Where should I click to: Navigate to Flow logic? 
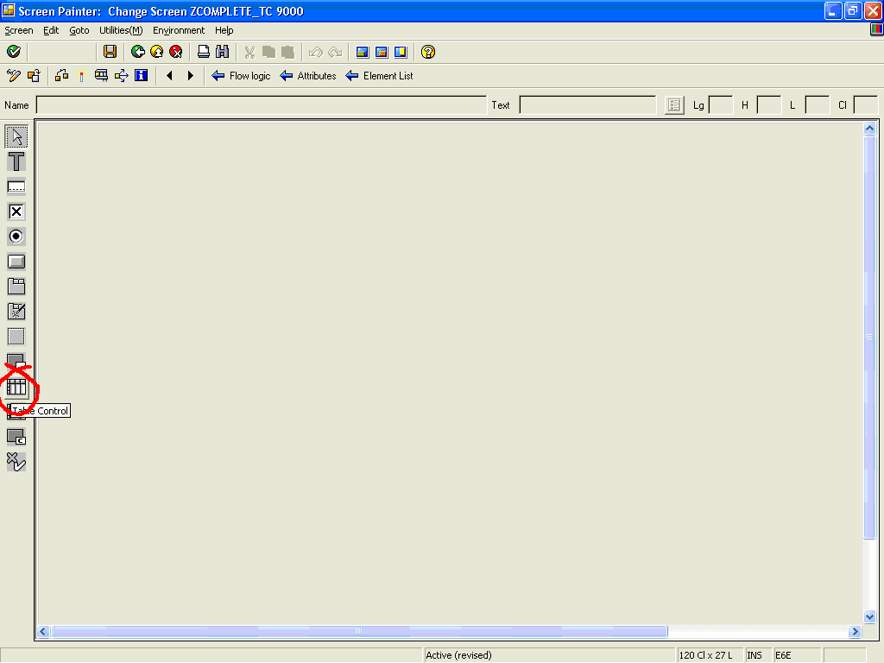(x=241, y=76)
